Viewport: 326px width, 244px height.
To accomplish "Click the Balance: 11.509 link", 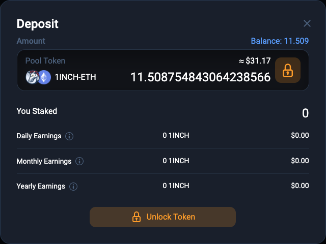I will pyautogui.click(x=280, y=41).
